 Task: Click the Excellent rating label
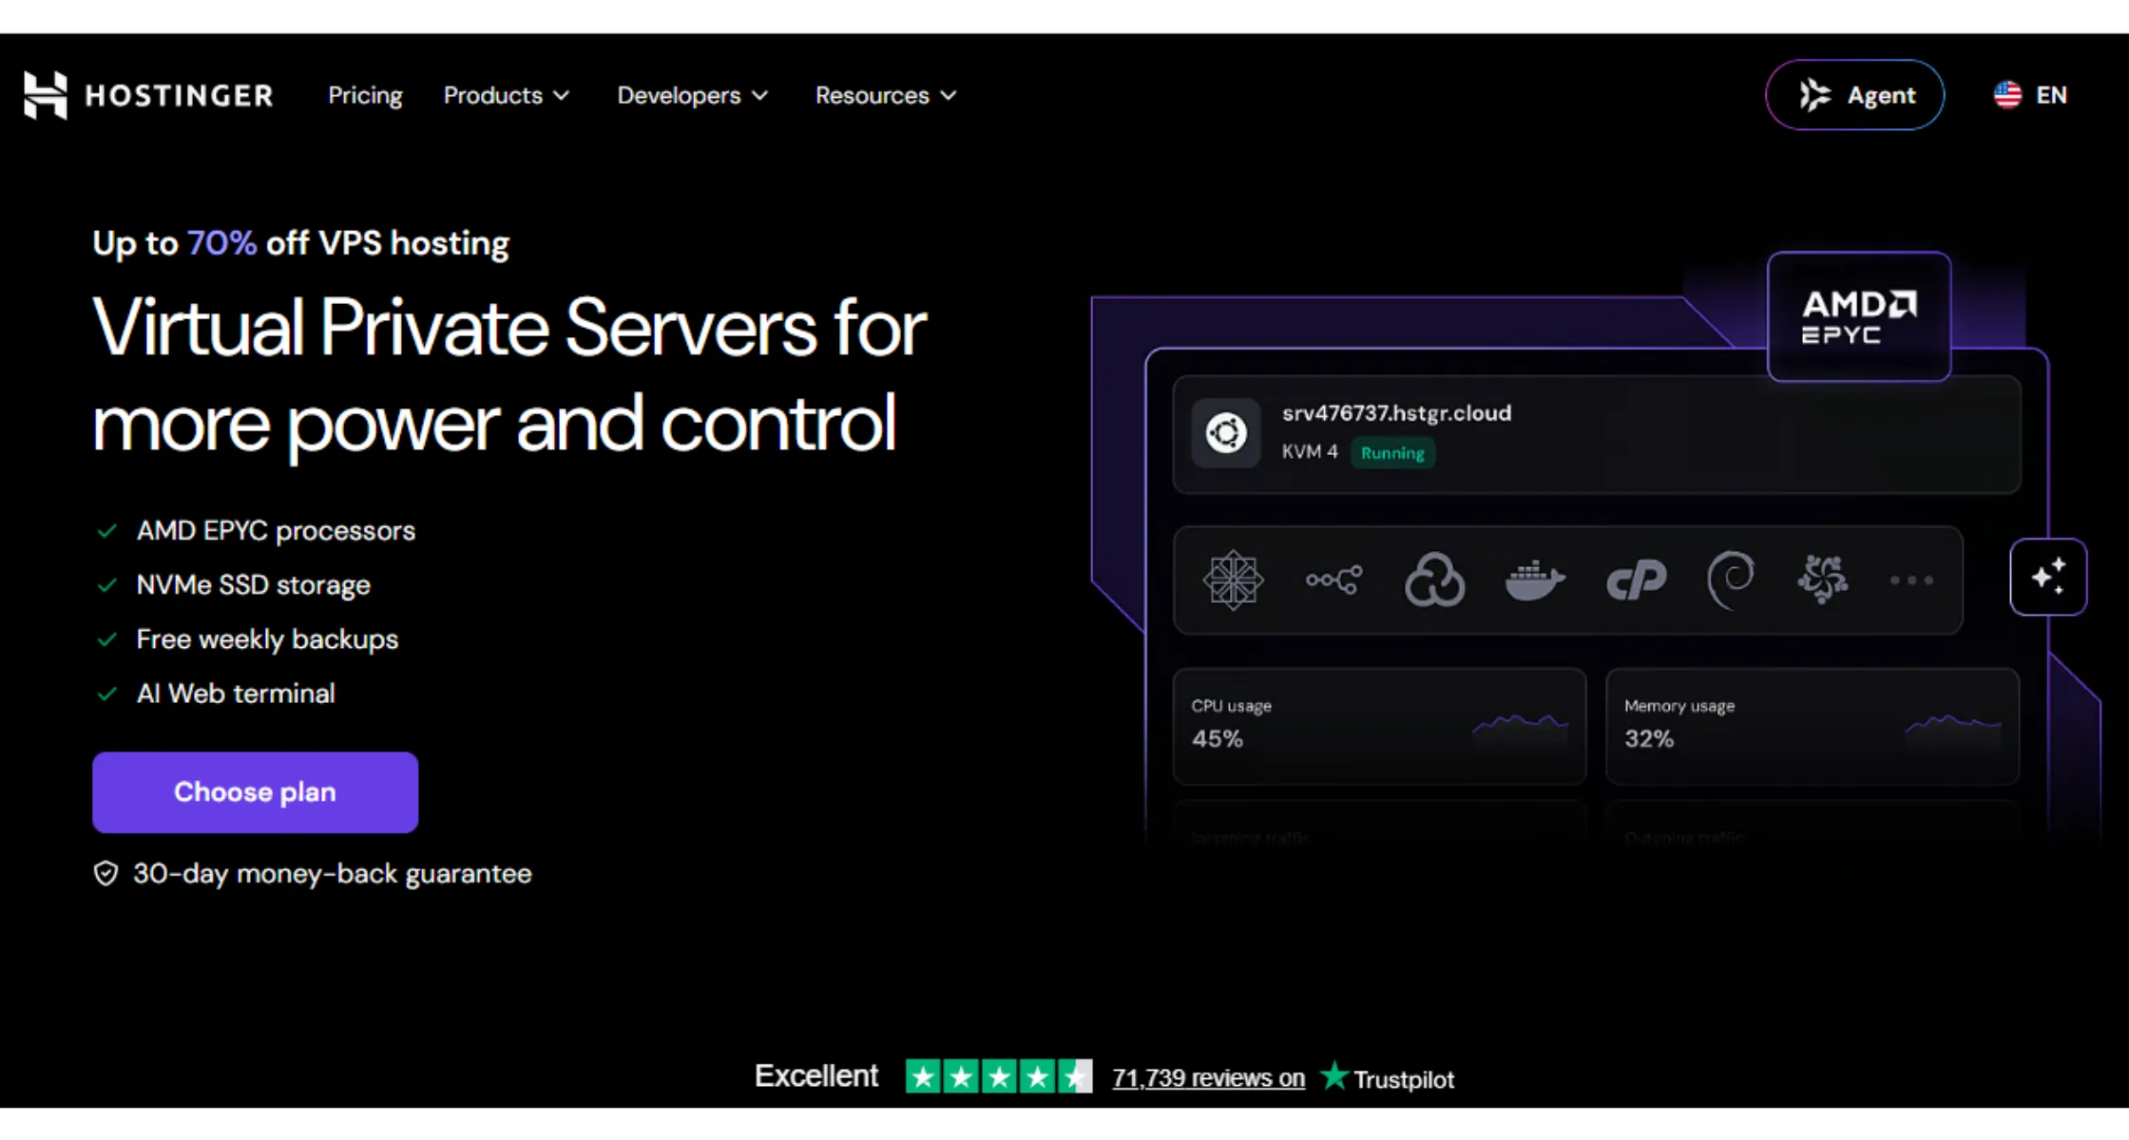(x=816, y=1076)
